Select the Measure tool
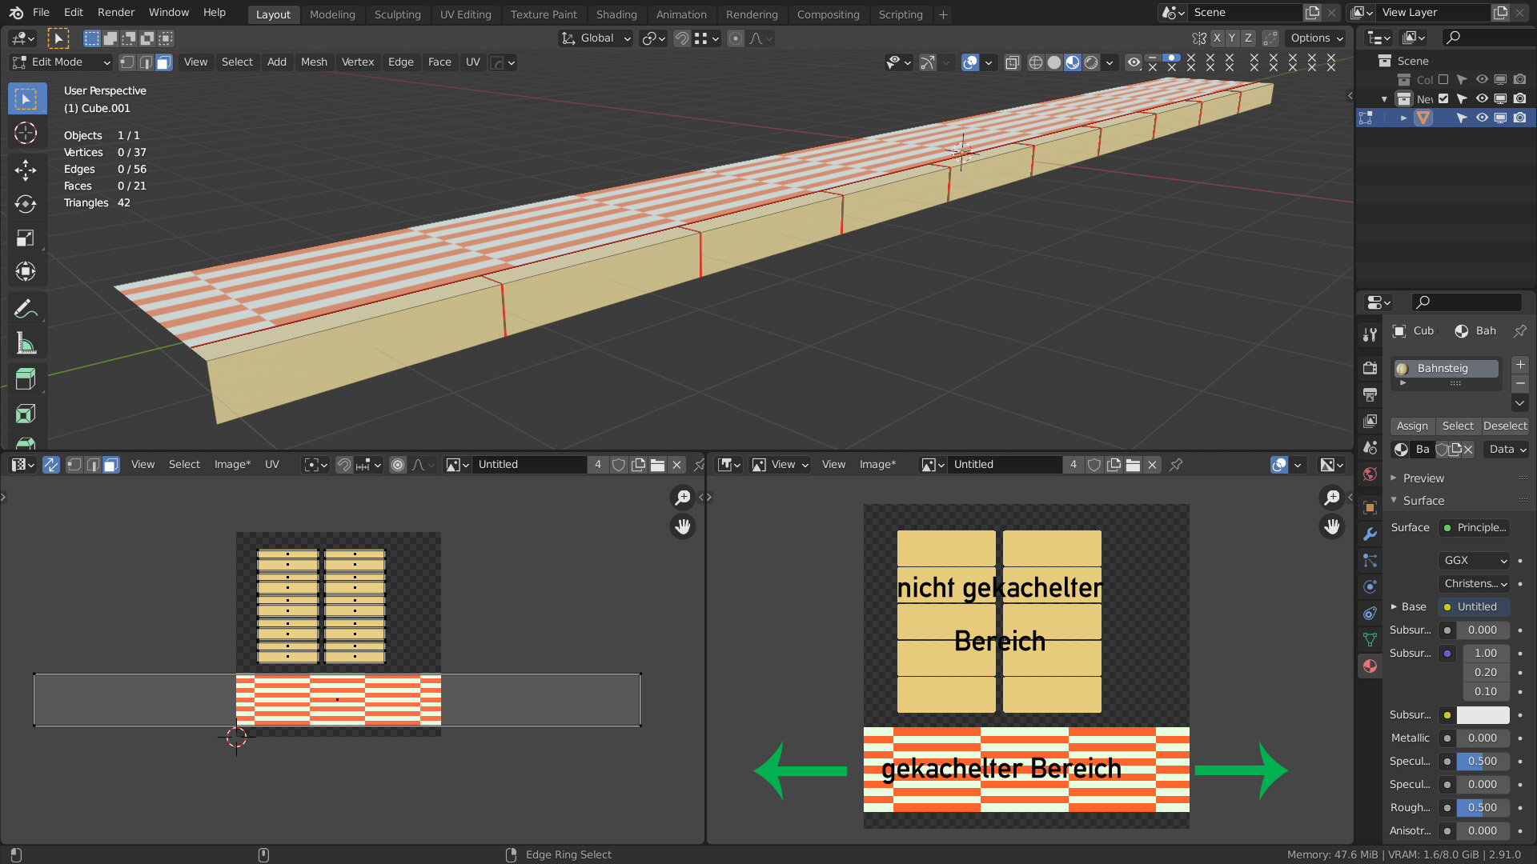The height and width of the screenshot is (864, 1537). tap(26, 344)
